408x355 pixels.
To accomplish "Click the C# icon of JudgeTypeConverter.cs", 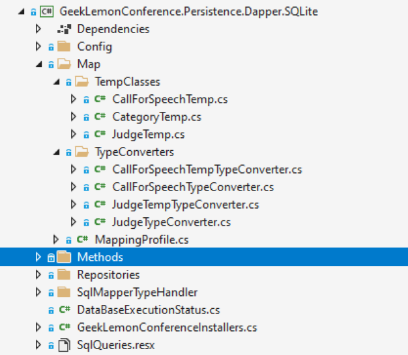I will coord(100,222).
